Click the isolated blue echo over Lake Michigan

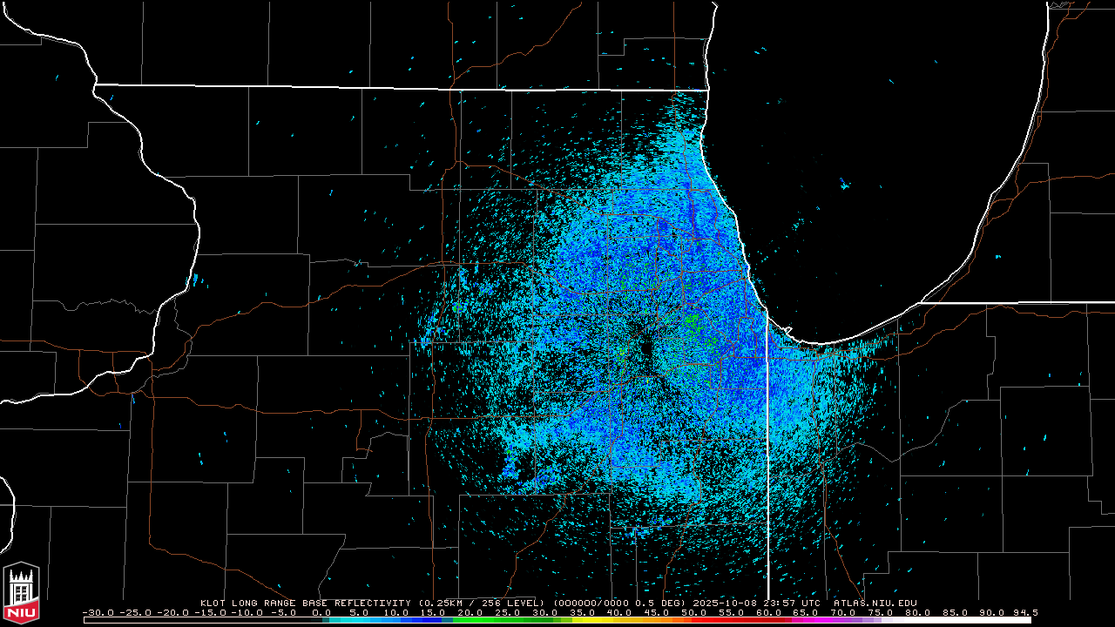pos(843,184)
